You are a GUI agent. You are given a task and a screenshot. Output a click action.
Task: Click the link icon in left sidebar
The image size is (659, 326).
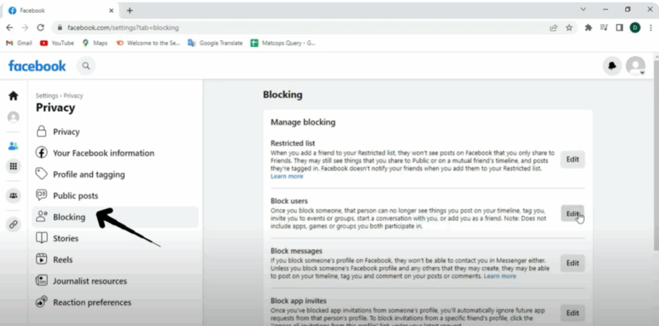(14, 224)
